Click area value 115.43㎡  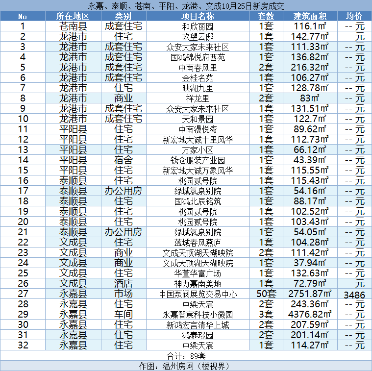(310, 180)
